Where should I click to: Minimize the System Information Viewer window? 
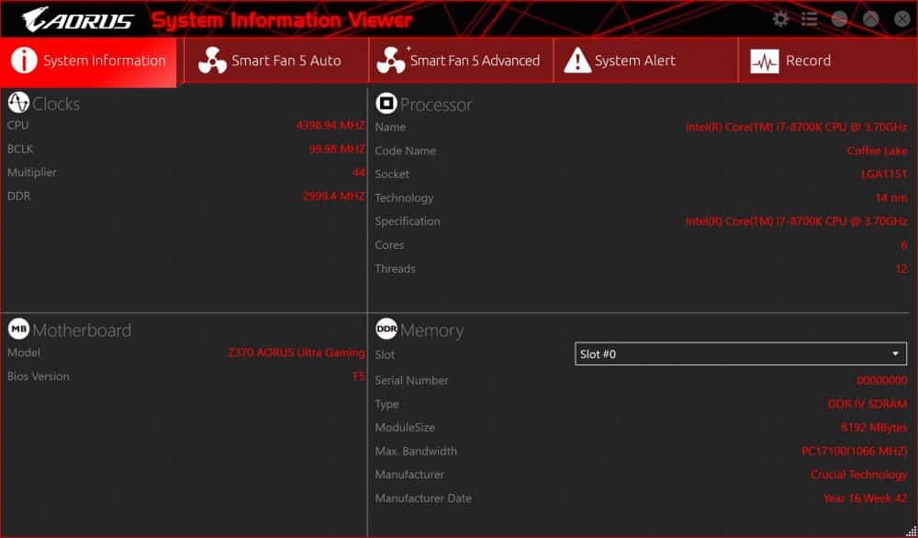(840, 18)
